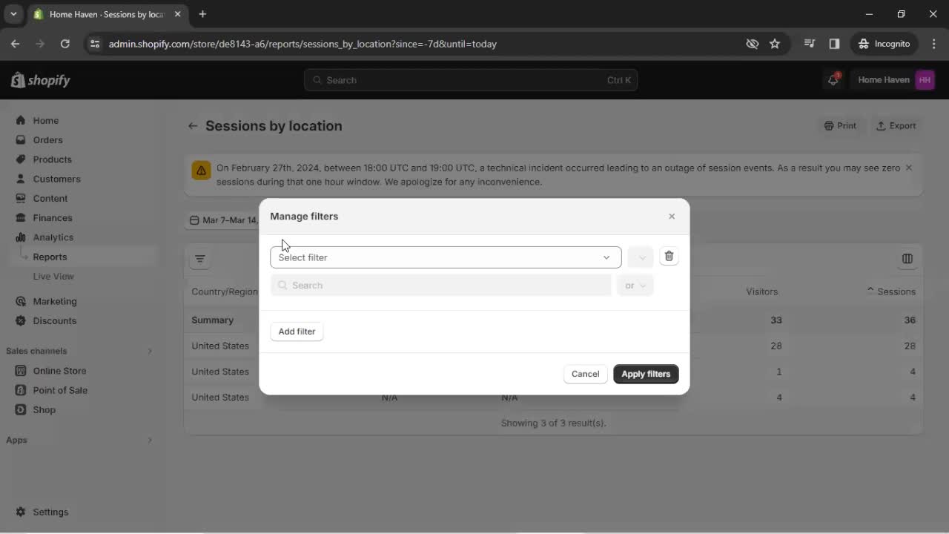Go back in the browser
This screenshot has width=949, height=534.
pos(16,44)
